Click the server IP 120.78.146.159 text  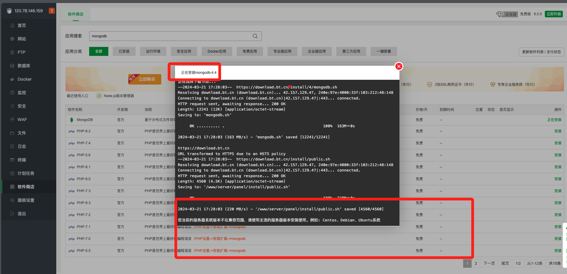point(29,11)
